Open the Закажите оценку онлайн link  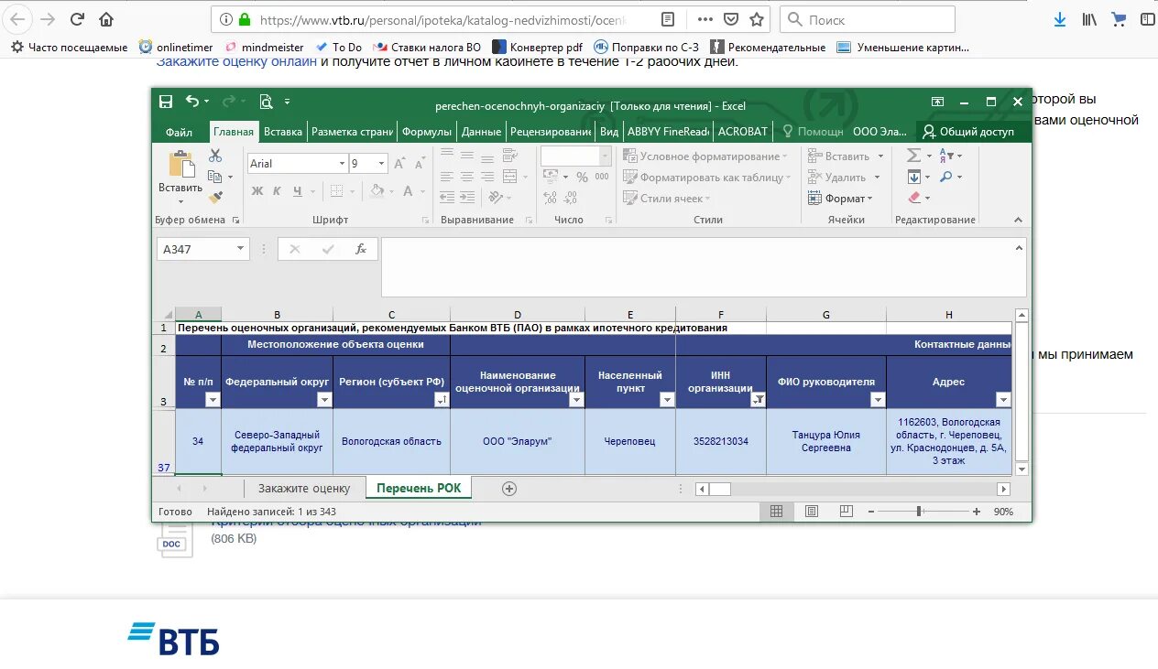click(x=236, y=61)
